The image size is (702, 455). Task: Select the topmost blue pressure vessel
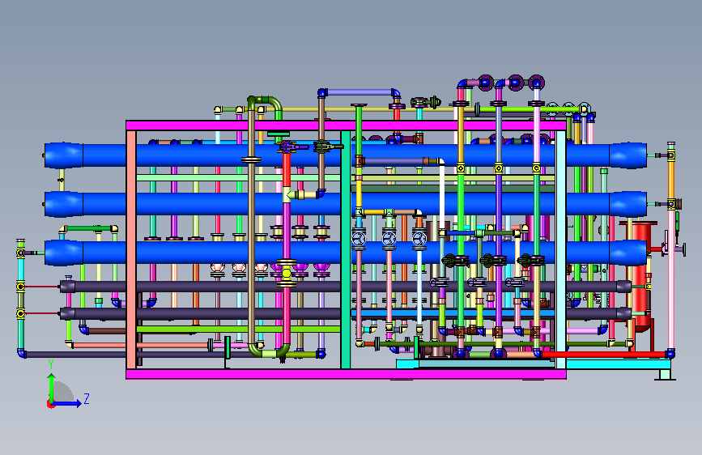click(x=345, y=155)
